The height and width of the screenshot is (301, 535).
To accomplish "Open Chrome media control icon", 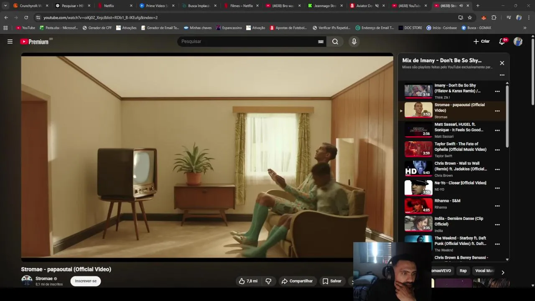I will click(509, 18).
